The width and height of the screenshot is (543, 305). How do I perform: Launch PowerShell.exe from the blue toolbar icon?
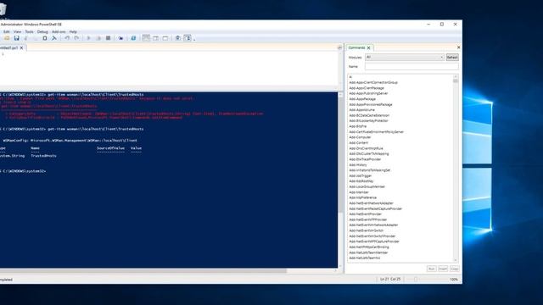click(133, 38)
